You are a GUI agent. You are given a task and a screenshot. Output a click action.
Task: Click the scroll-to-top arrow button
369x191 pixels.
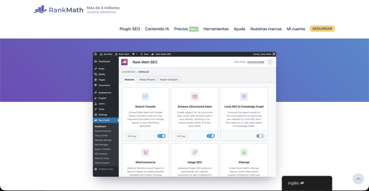click(358, 179)
